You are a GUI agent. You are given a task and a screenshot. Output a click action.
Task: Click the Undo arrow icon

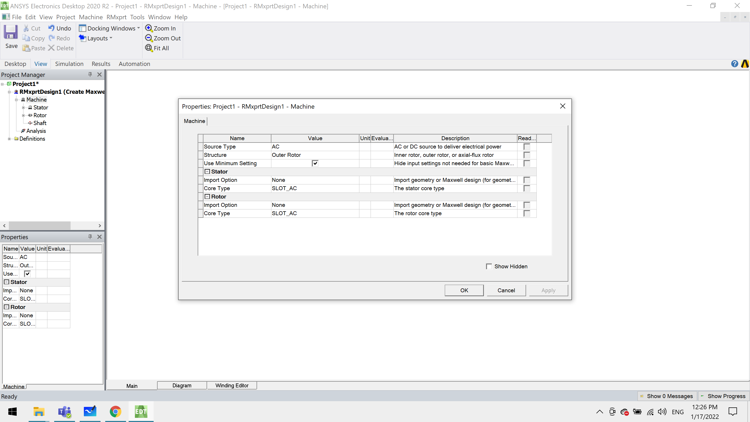(51, 28)
